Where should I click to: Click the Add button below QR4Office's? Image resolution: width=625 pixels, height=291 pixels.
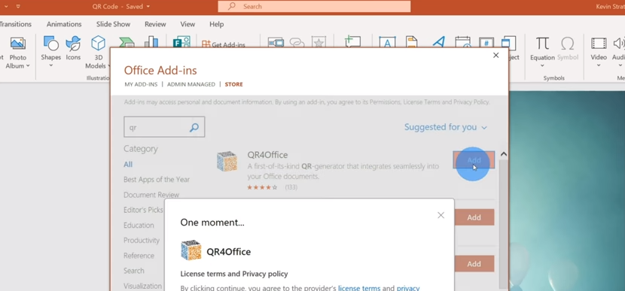[x=474, y=217]
